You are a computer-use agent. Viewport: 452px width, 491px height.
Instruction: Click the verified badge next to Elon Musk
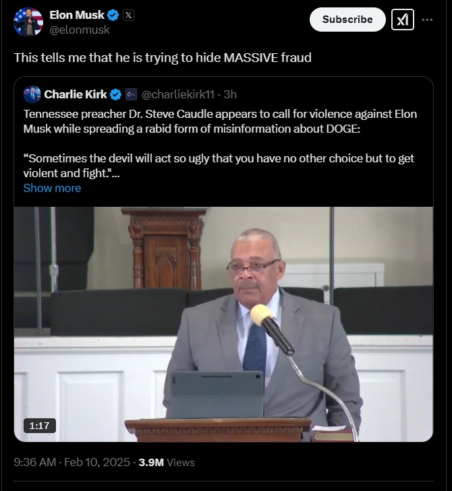pos(113,15)
